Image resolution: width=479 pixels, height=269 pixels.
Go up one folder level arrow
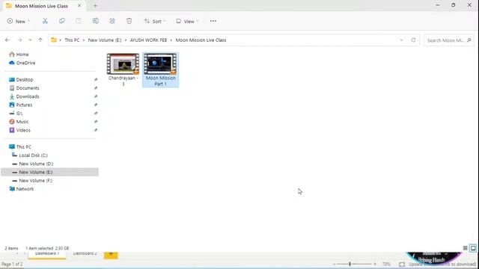[x=40, y=40]
